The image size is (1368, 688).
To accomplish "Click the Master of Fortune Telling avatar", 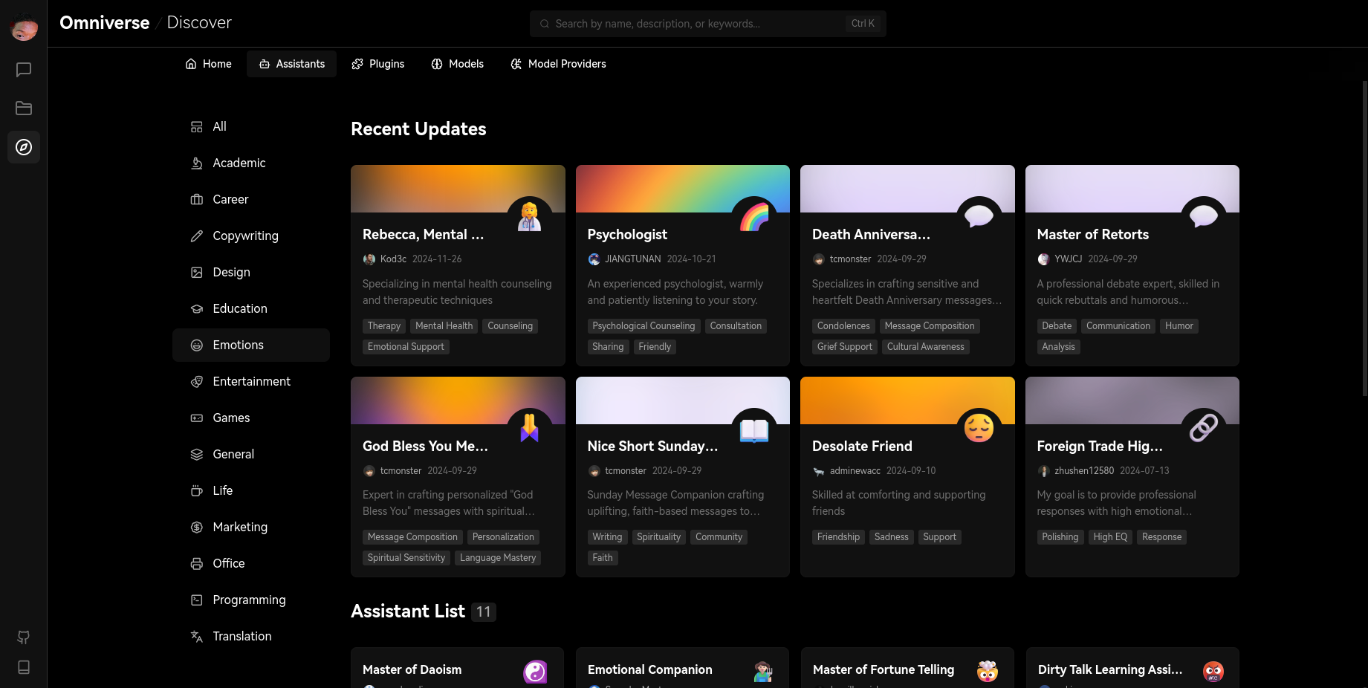I will click(988, 672).
